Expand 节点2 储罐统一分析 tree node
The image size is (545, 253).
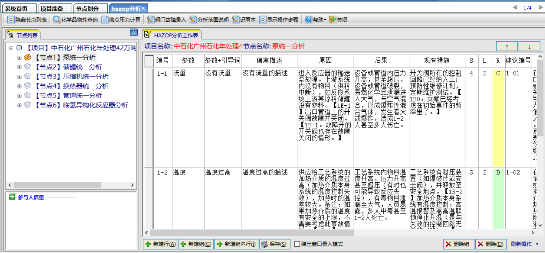pos(19,67)
